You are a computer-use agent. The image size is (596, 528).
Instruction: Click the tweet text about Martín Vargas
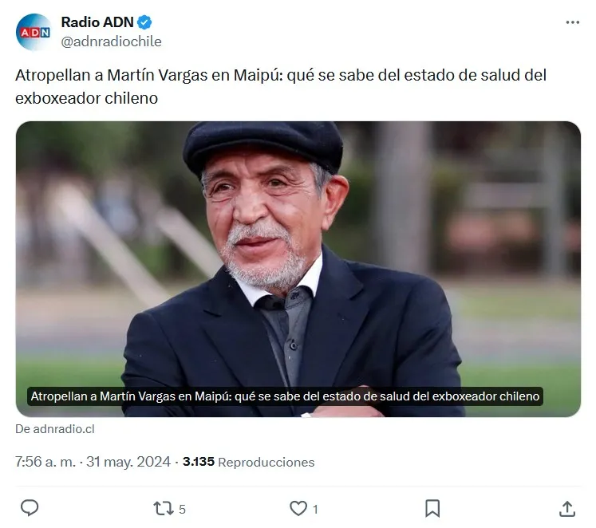[x=281, y=87]
